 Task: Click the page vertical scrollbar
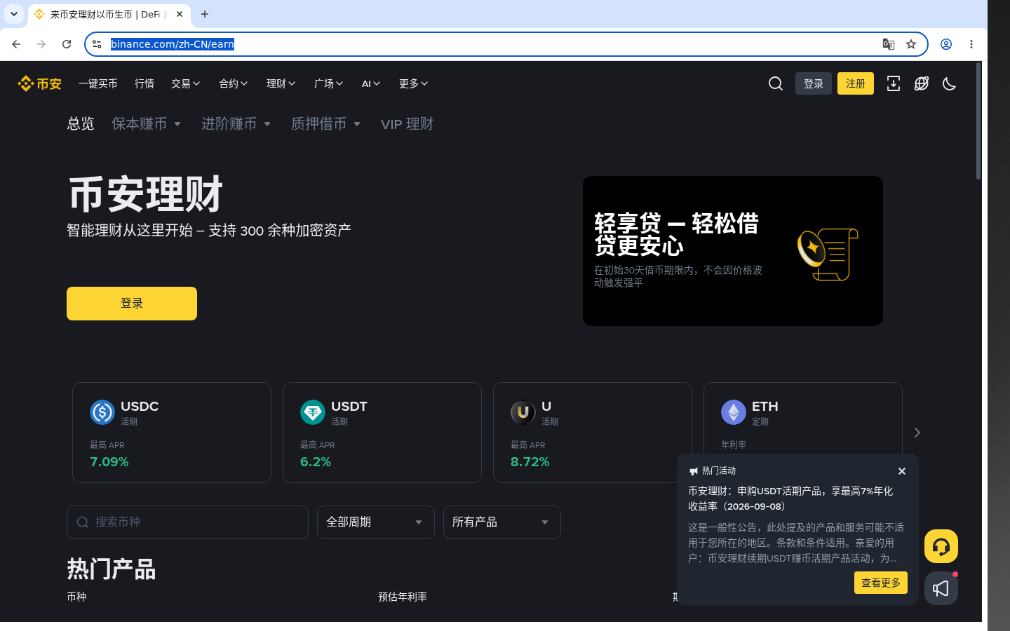(x=978, y=122)
